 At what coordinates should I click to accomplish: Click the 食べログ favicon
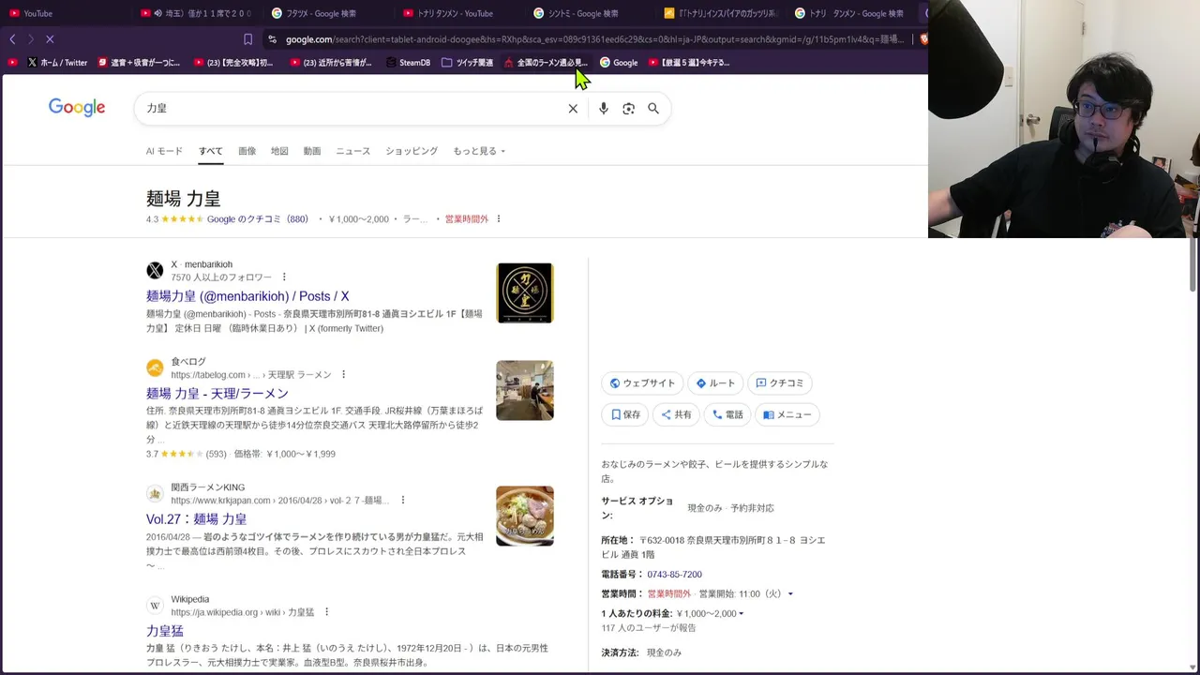155,367
